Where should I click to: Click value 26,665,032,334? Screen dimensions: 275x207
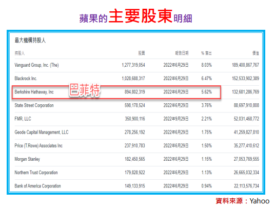246,173
